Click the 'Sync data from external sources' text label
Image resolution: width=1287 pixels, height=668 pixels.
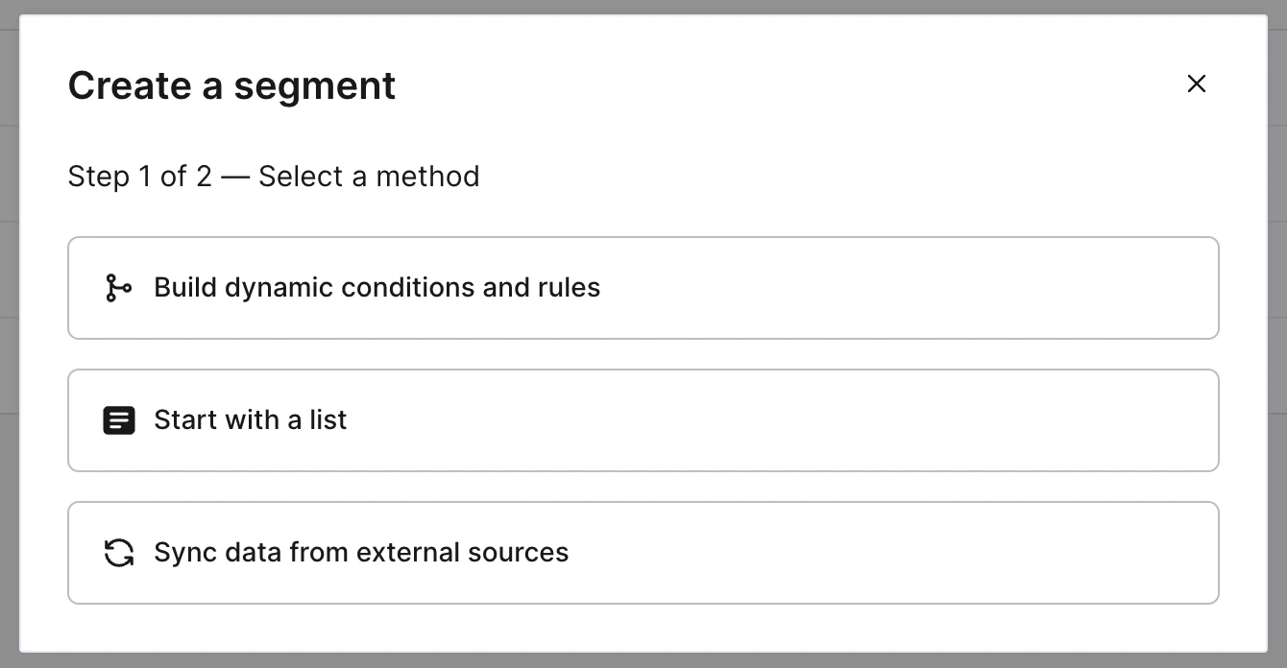tap(361, 553)
